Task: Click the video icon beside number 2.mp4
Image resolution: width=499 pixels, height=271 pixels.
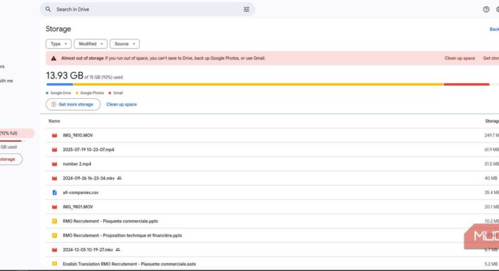Action: pos(54,164)
